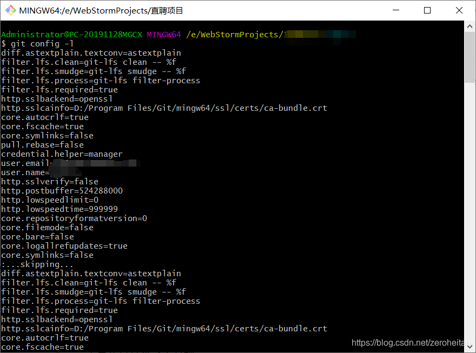This screenshot has height=353, width=476.
Task: Click the credential.helper=manager line
Action: 62,154
